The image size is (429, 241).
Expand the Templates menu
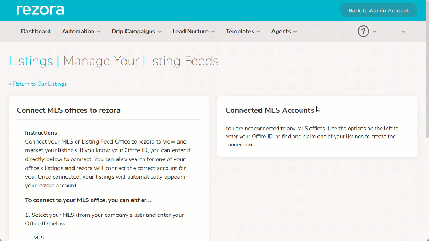[243, 31]
